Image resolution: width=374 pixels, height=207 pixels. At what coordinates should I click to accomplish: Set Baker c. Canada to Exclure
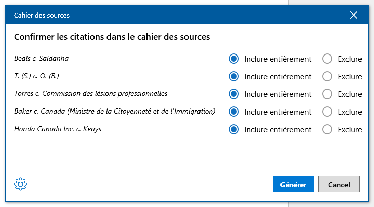click(327, 112)
